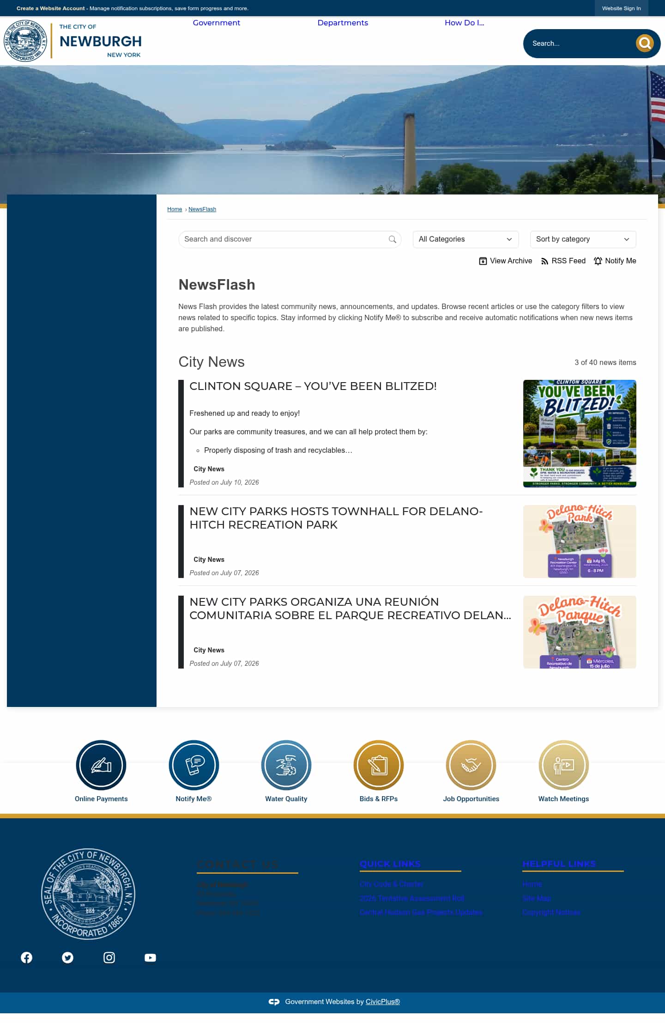Open Job Opportunities handshake icon
Viewport: 665px width, 1023px height.
471,765
